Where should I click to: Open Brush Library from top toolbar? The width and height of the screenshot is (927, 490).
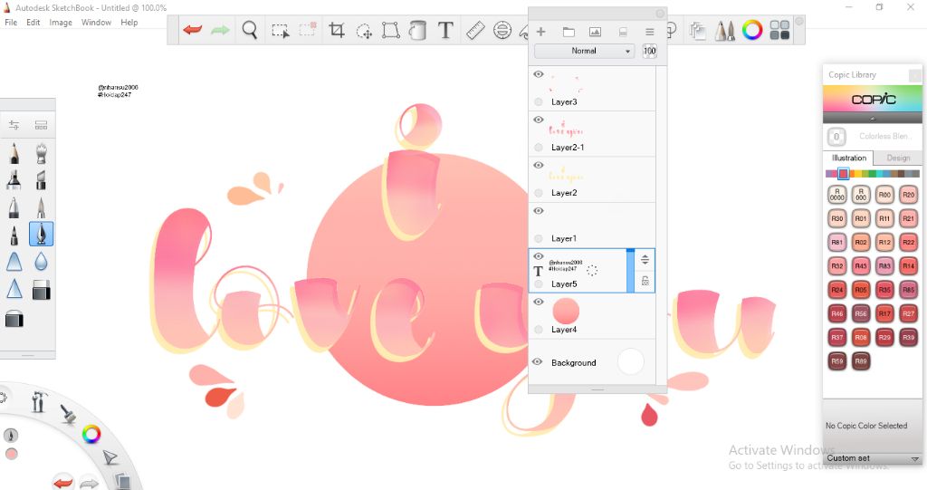[x=725, y=30]
